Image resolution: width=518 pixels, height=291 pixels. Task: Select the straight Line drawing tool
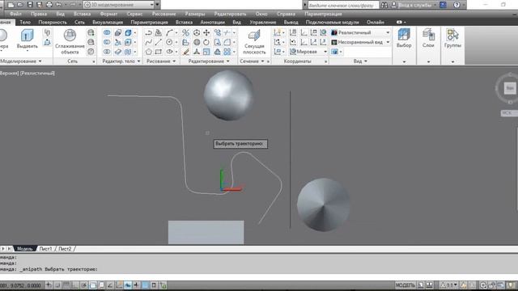[159, 42]
